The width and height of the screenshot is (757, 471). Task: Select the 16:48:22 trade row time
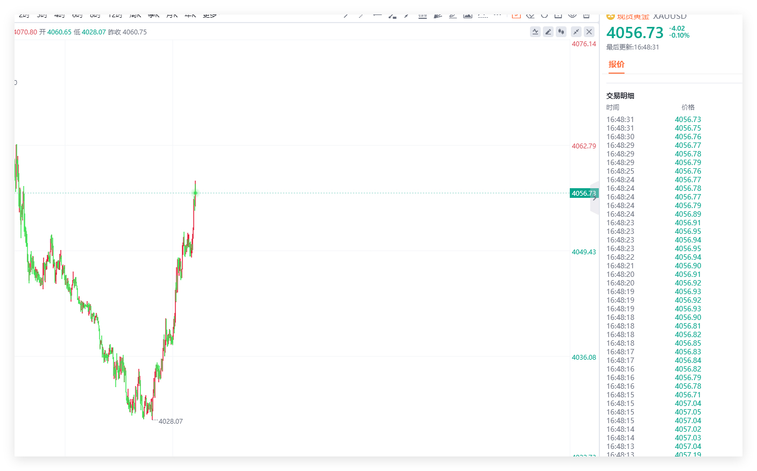[x=620, y=258]
